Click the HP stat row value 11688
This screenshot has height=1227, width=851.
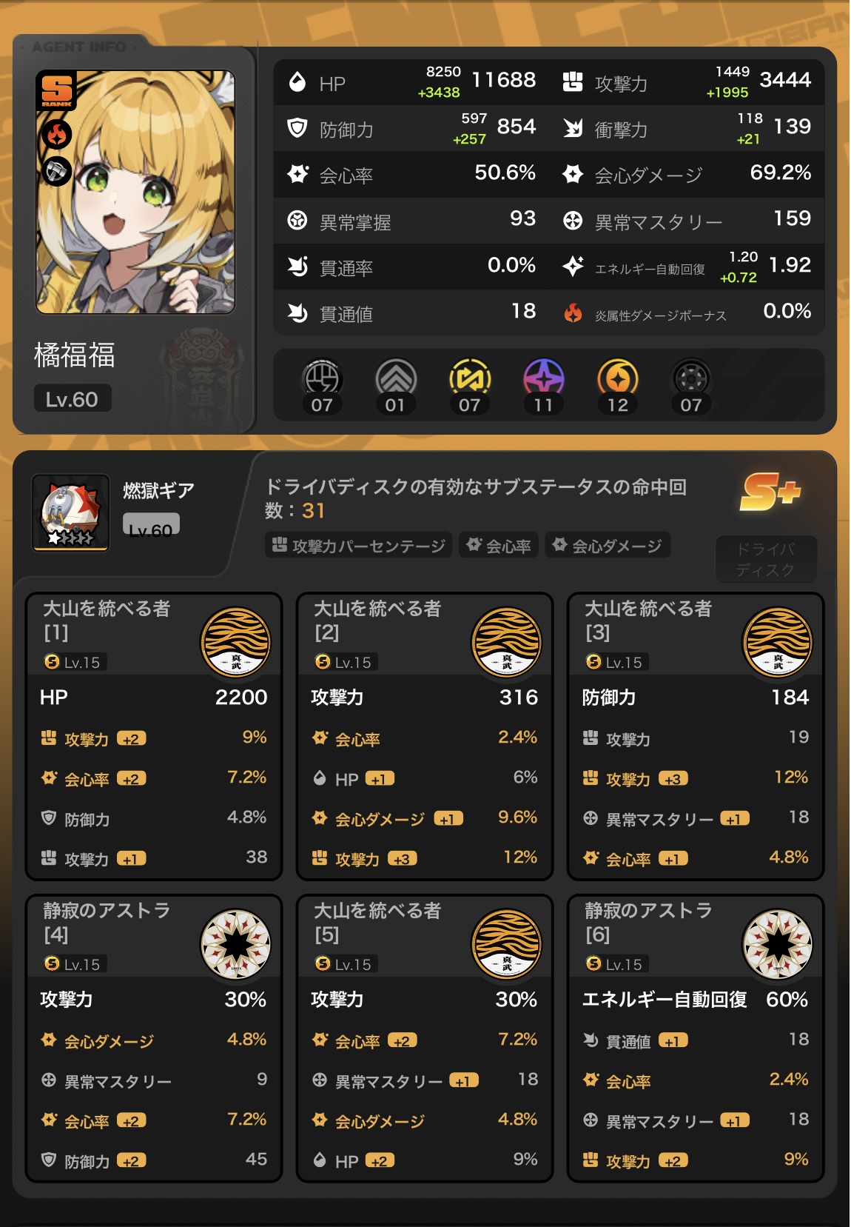pos(504,80)
